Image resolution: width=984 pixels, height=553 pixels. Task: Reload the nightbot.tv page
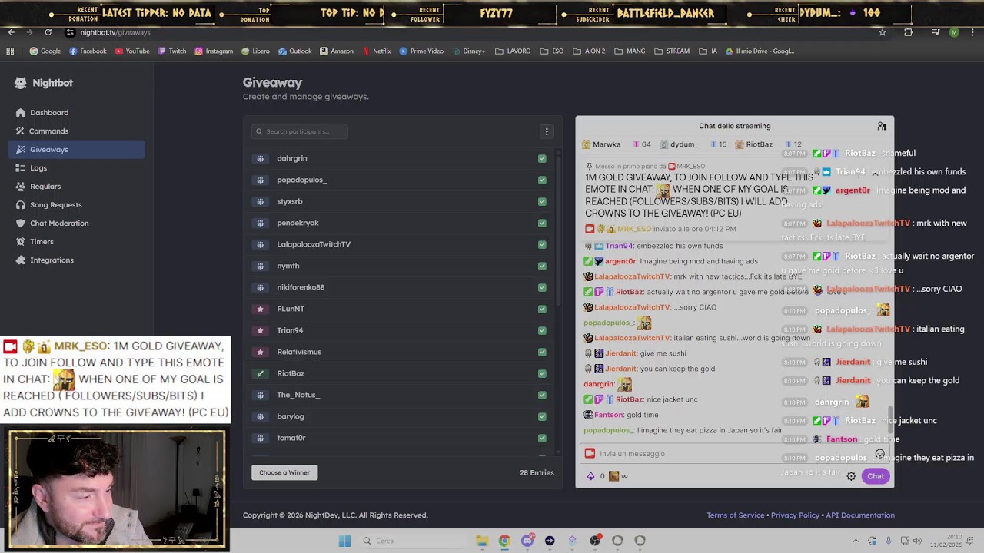pyautogui.click(x=48, y=32)
